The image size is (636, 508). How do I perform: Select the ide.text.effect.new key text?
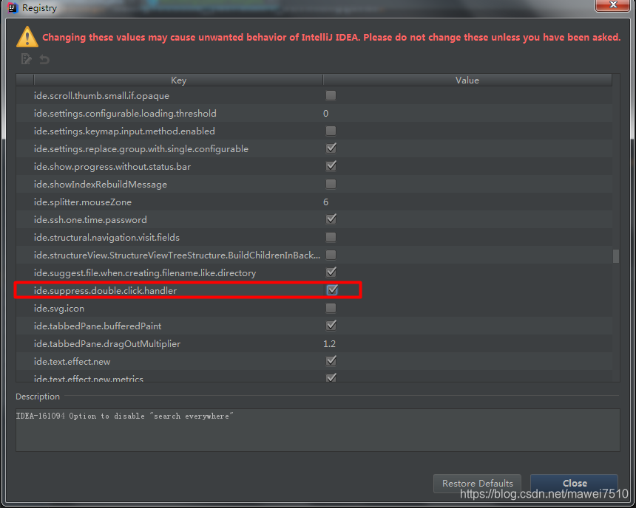click(72, 361)
